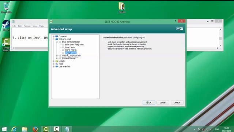Click the volume speaker tray icon
The image size is (234, 132).
[x=211, y=129]
